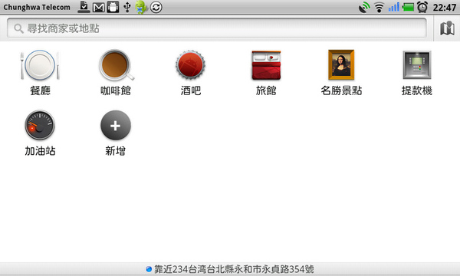Tap the bottle cap 酒吧 bar icon
Screen dimensions: 460x276
[191, 65]
